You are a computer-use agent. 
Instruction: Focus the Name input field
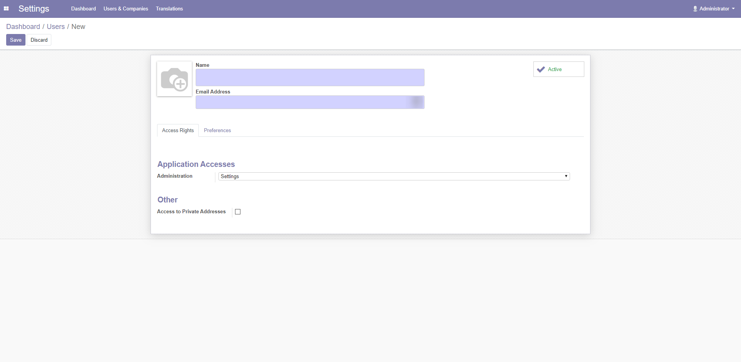(x=310, y=77)
